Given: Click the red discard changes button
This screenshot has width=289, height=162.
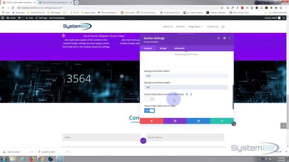Looking at the screenshot, I should (152, 121).
